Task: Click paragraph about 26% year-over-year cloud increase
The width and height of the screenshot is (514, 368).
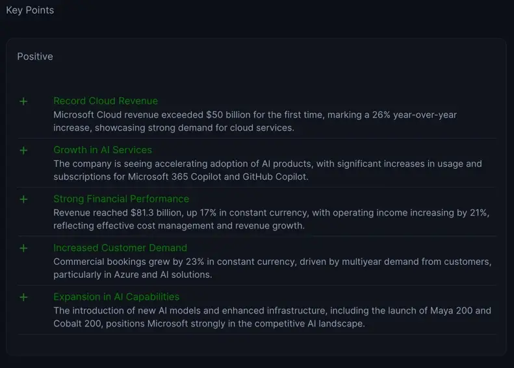Action: click(255, 121)
